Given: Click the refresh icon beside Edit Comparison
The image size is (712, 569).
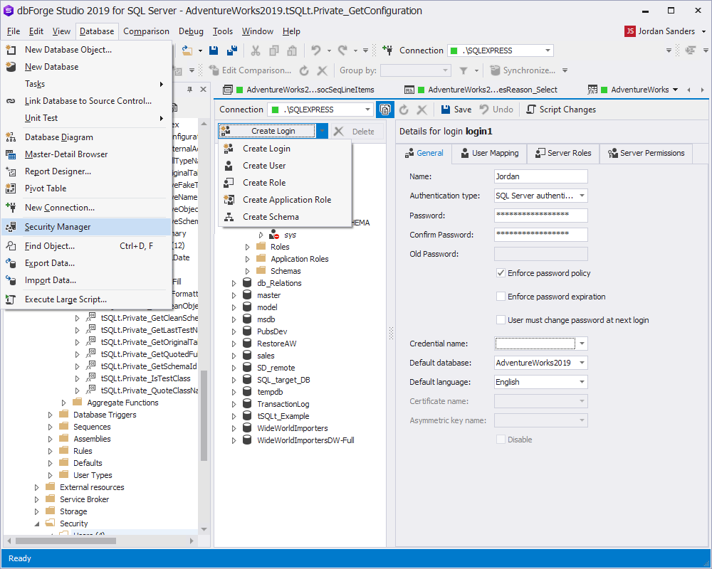Looking at the screenshot, I should (x=304, y=70).
